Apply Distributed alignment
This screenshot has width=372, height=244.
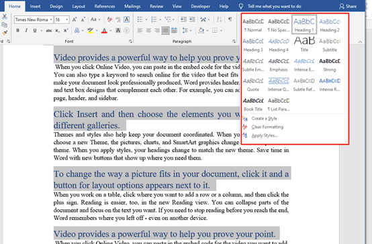(174, 30)
